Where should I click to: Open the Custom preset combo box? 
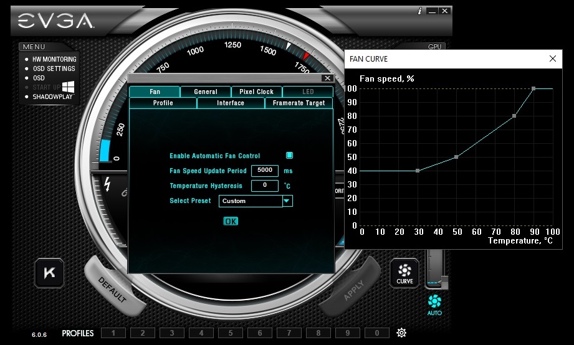coord(251,201)
